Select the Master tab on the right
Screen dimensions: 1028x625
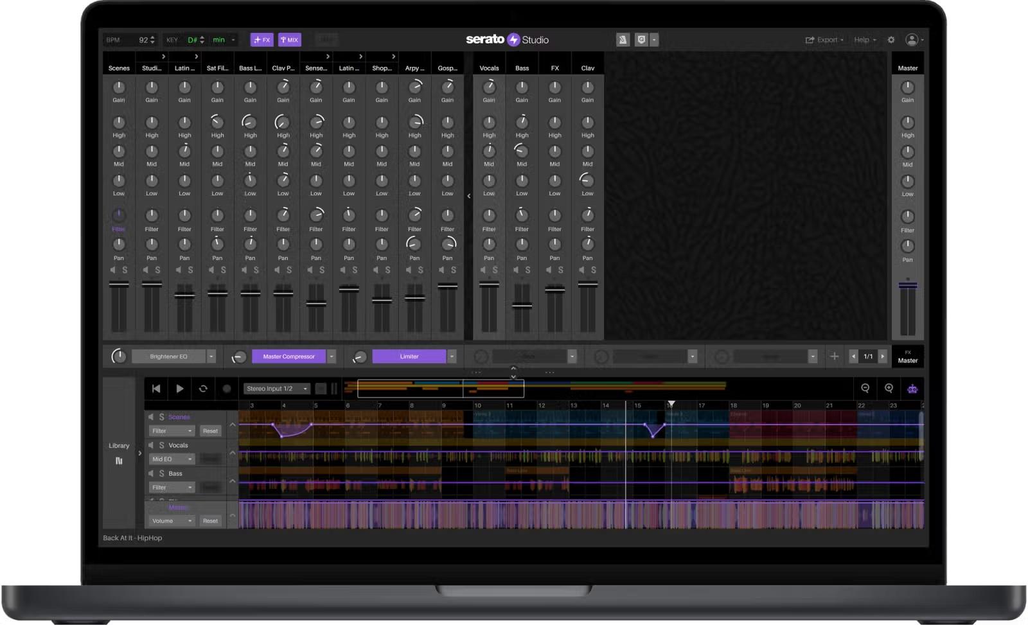coord(907,67)
